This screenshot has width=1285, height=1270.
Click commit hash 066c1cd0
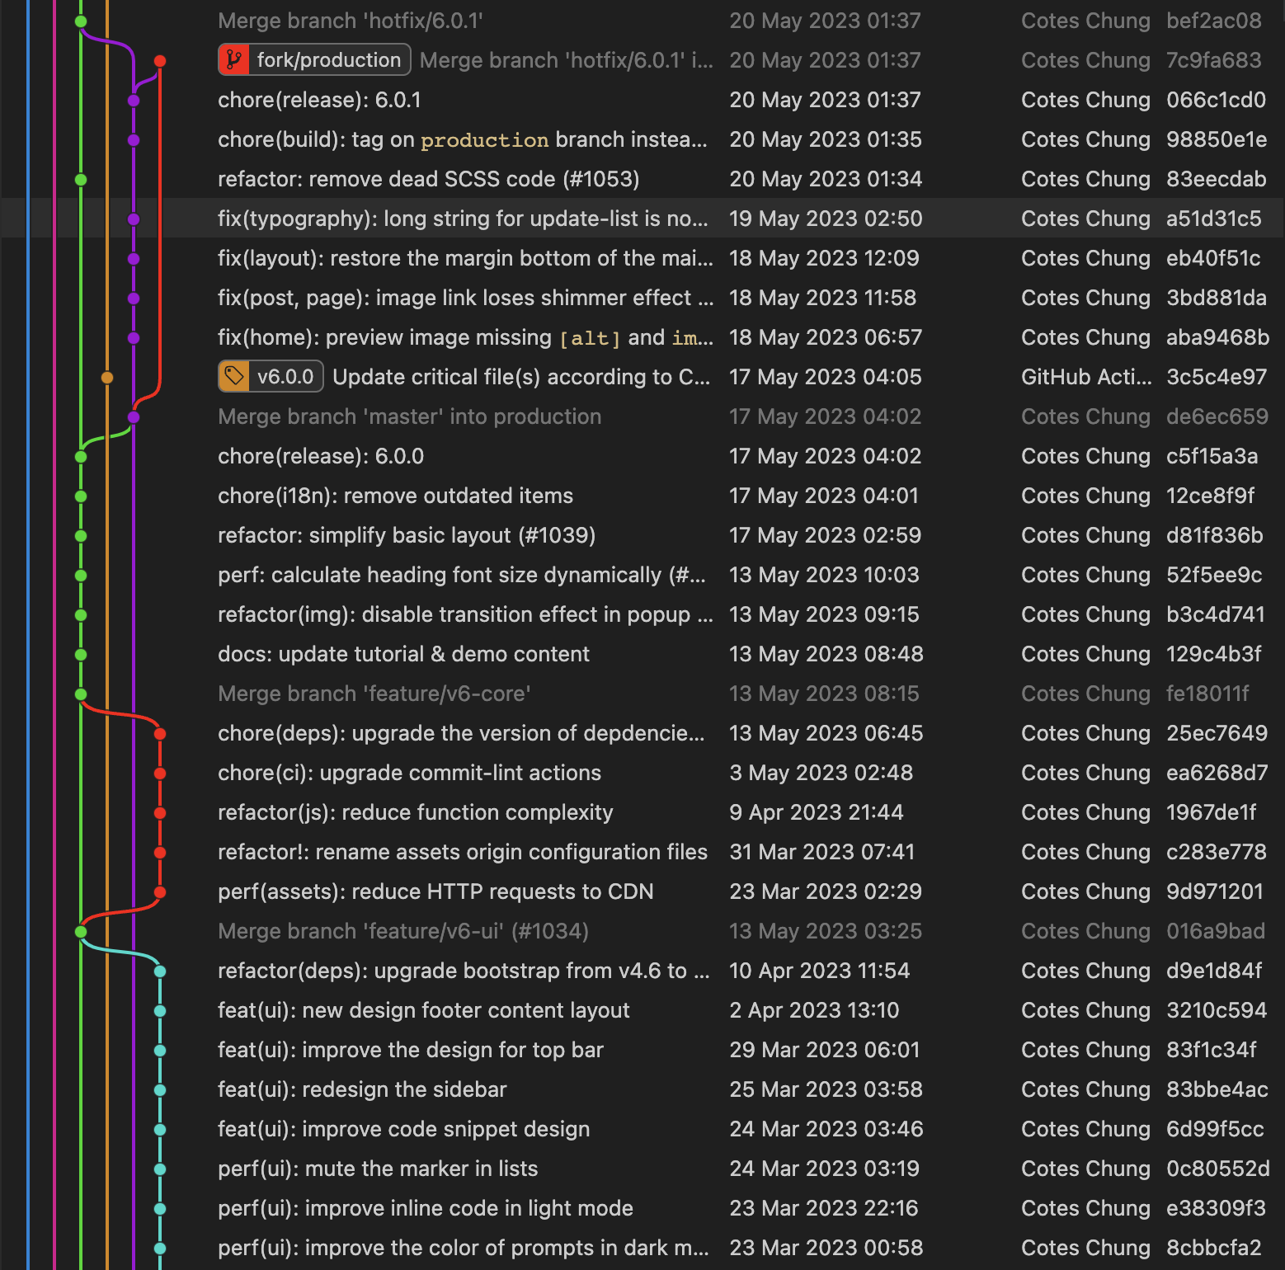coord(1216,100)
